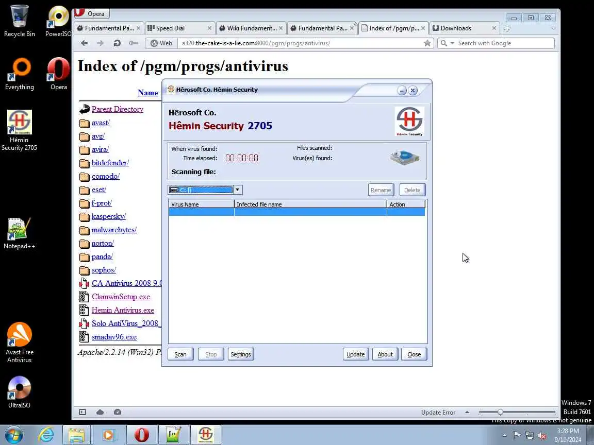Image resolution: width=594 pixels, height=445 pixels.
Task: Switch to the Downloads tab
Action: [x=464, y=28]
